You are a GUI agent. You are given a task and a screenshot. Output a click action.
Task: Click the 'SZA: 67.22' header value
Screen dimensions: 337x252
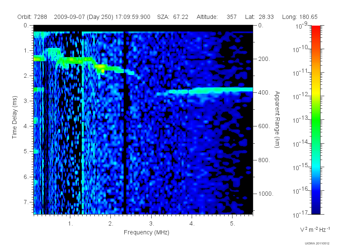coord(173,17)
